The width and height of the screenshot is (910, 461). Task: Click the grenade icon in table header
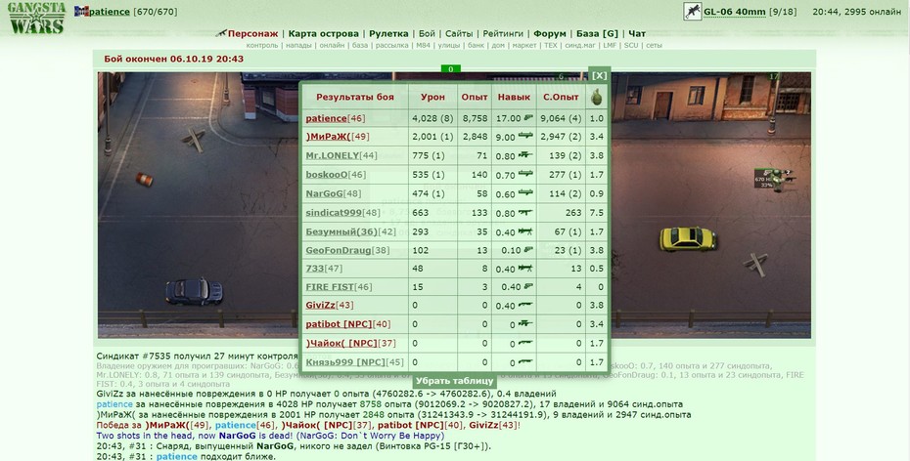(x=596, y=97)
